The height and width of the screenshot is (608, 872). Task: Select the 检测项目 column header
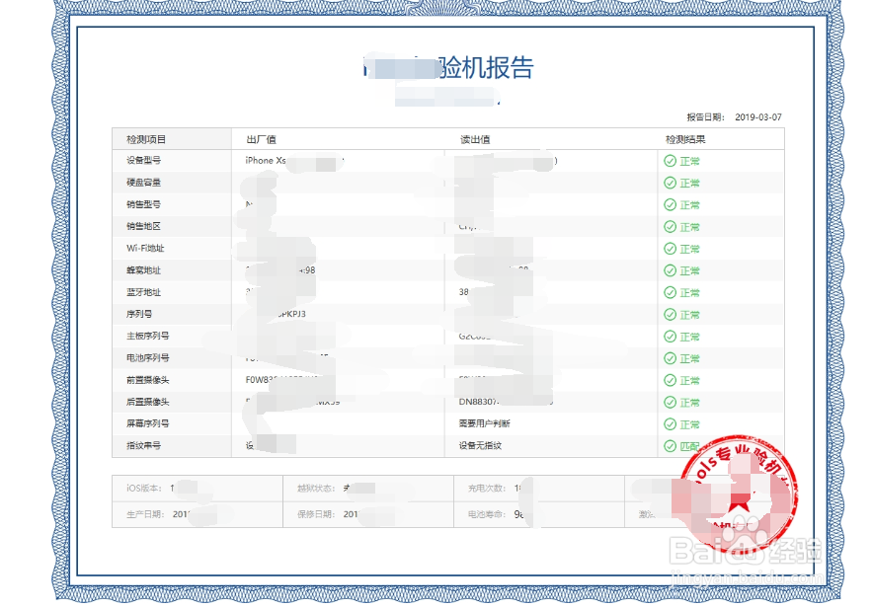[146, 139]
